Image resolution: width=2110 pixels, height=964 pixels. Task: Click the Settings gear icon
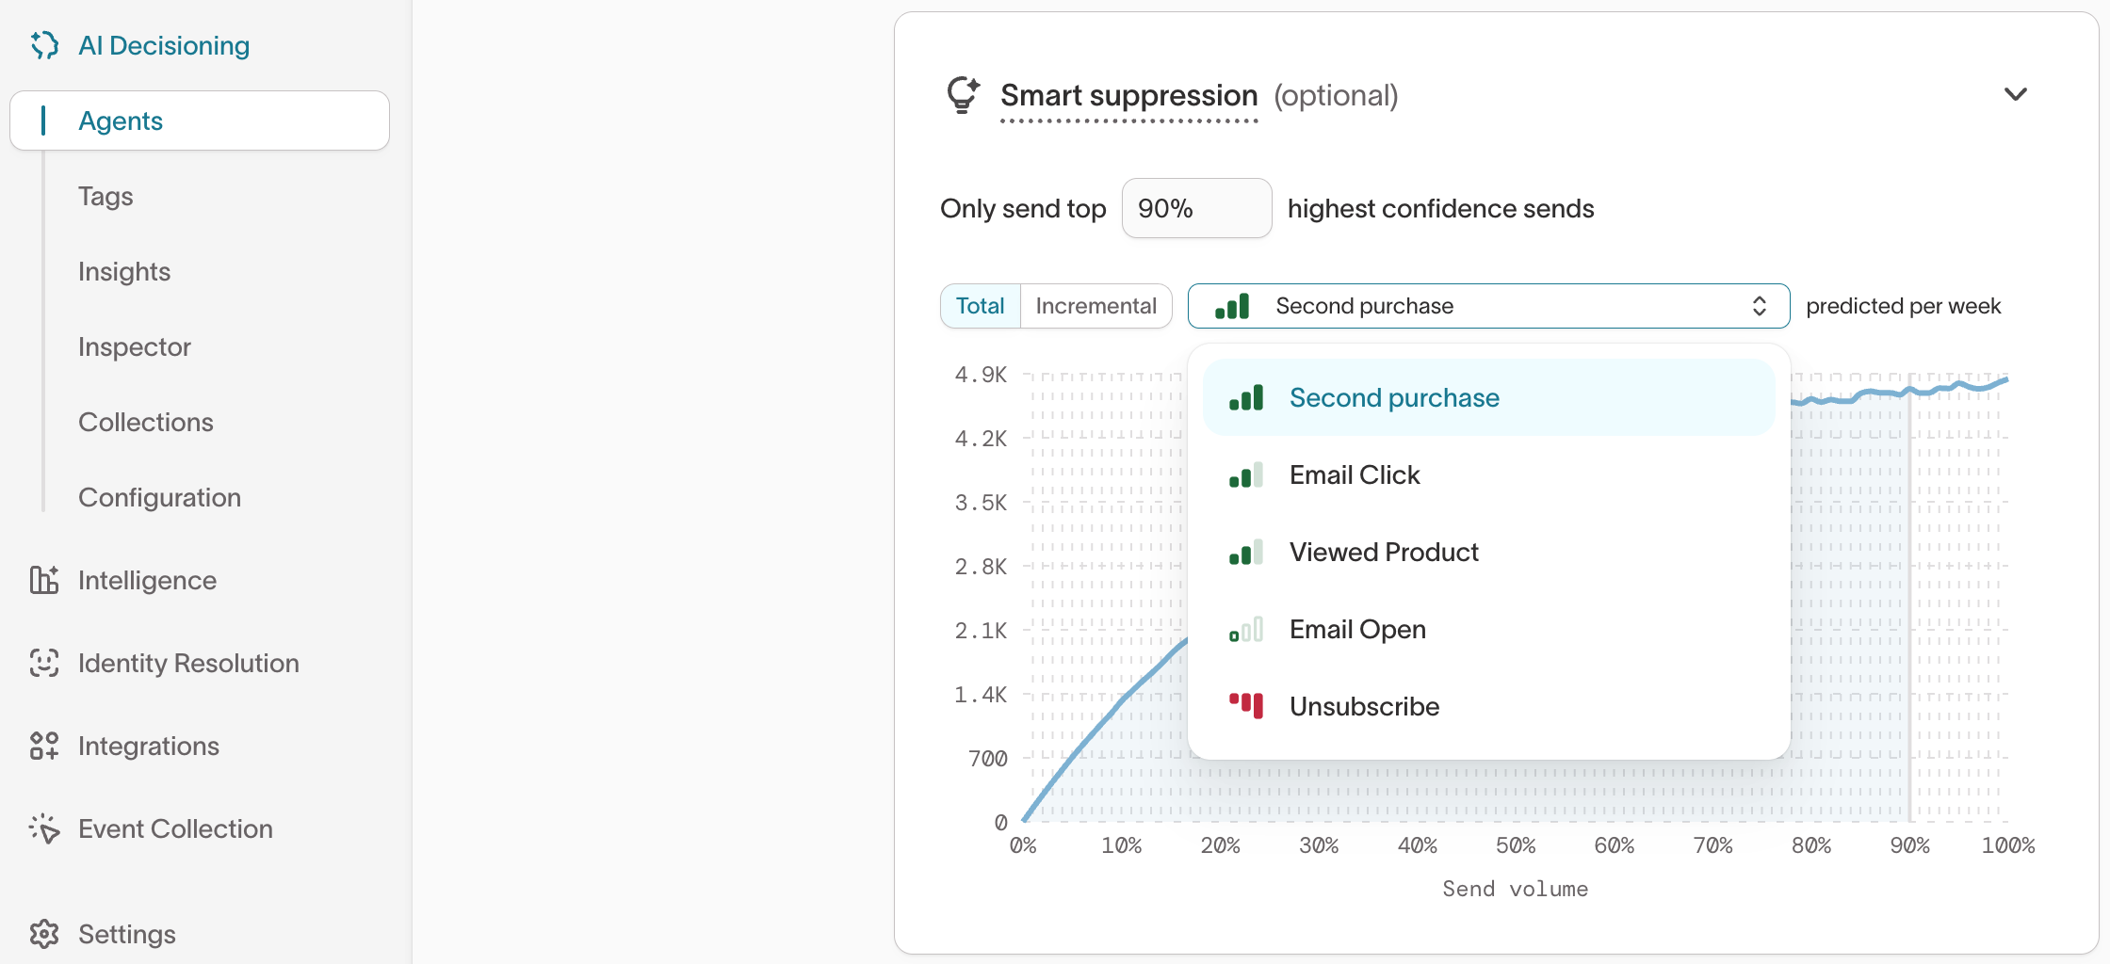point(44,934)
